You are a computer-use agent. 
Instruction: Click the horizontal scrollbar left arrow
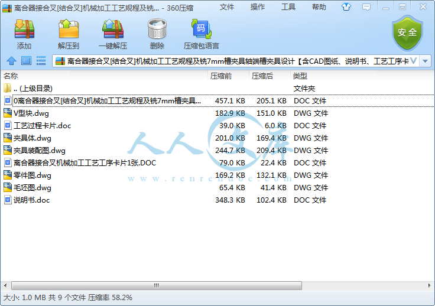pos(5,285)
